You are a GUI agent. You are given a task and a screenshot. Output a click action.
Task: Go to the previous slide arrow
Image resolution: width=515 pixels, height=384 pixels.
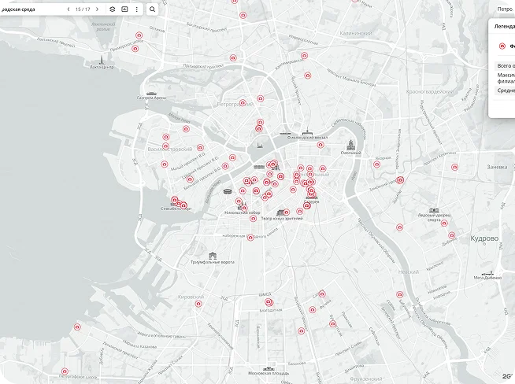(x=68, y=9)
